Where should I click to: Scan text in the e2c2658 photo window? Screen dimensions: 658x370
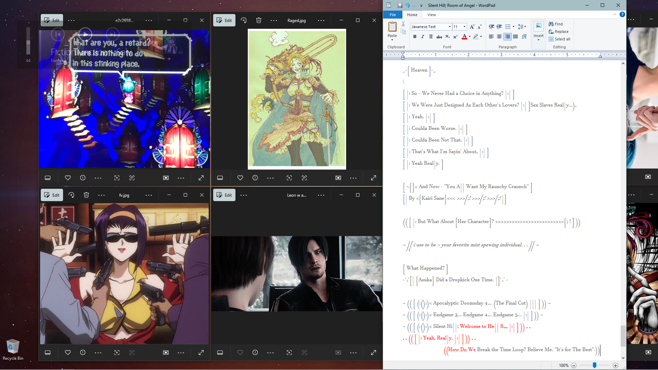[132, 178]
